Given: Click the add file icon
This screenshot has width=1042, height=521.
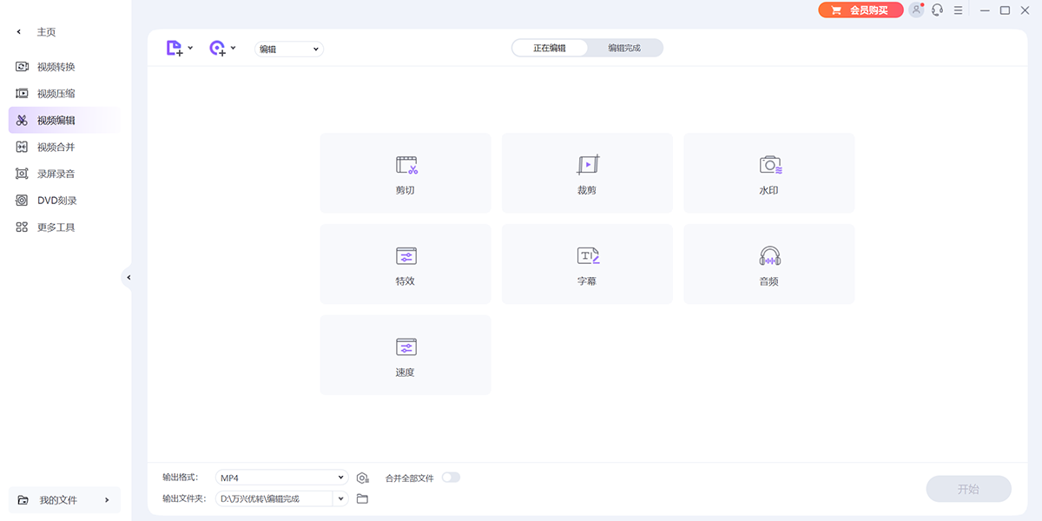Looking at the screenshot, I should (x=175, y=49).
